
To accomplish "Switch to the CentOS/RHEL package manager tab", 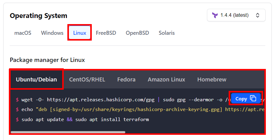I will [87, 80].
